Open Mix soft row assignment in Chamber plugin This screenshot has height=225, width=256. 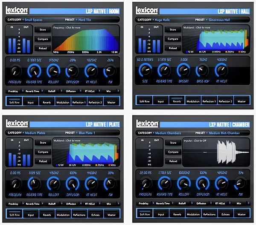[x=240, y=204]
